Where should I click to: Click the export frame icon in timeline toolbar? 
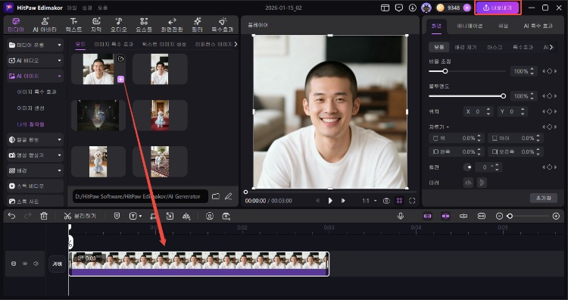point(226,217)
